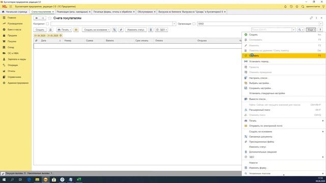Open Excel from the taskbar
326x183 pixels.
(79, 179)
